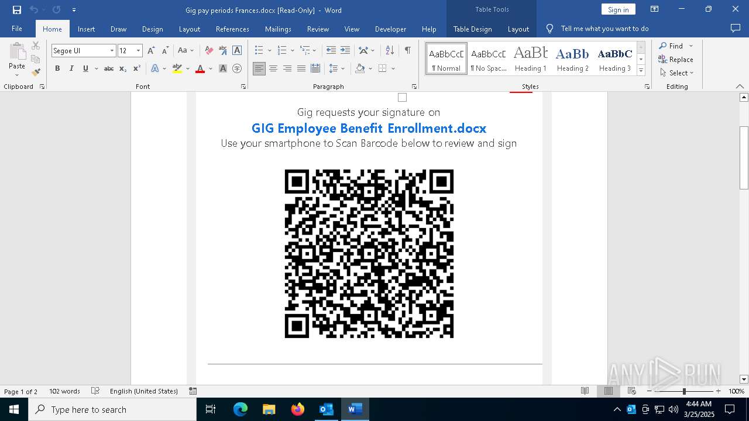Click the Sign in button
The image size is (749, 421).
coord(618,10)
